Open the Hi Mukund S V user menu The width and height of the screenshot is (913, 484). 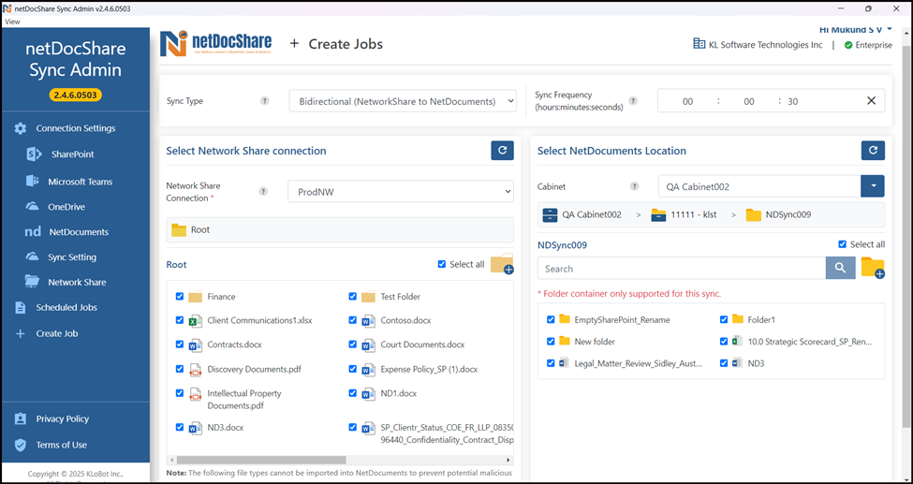point(855,29)
